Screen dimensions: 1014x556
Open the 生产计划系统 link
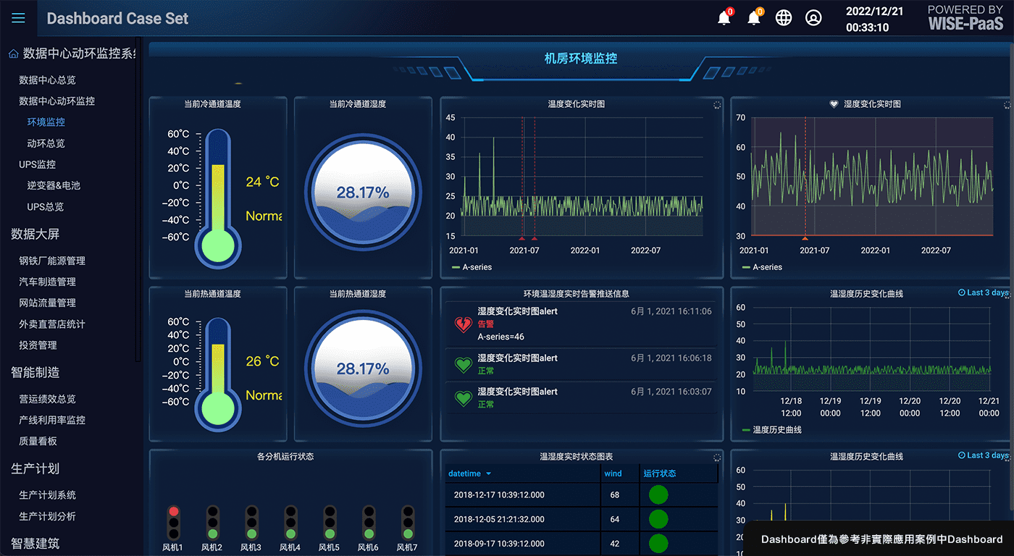pos(47,495)
